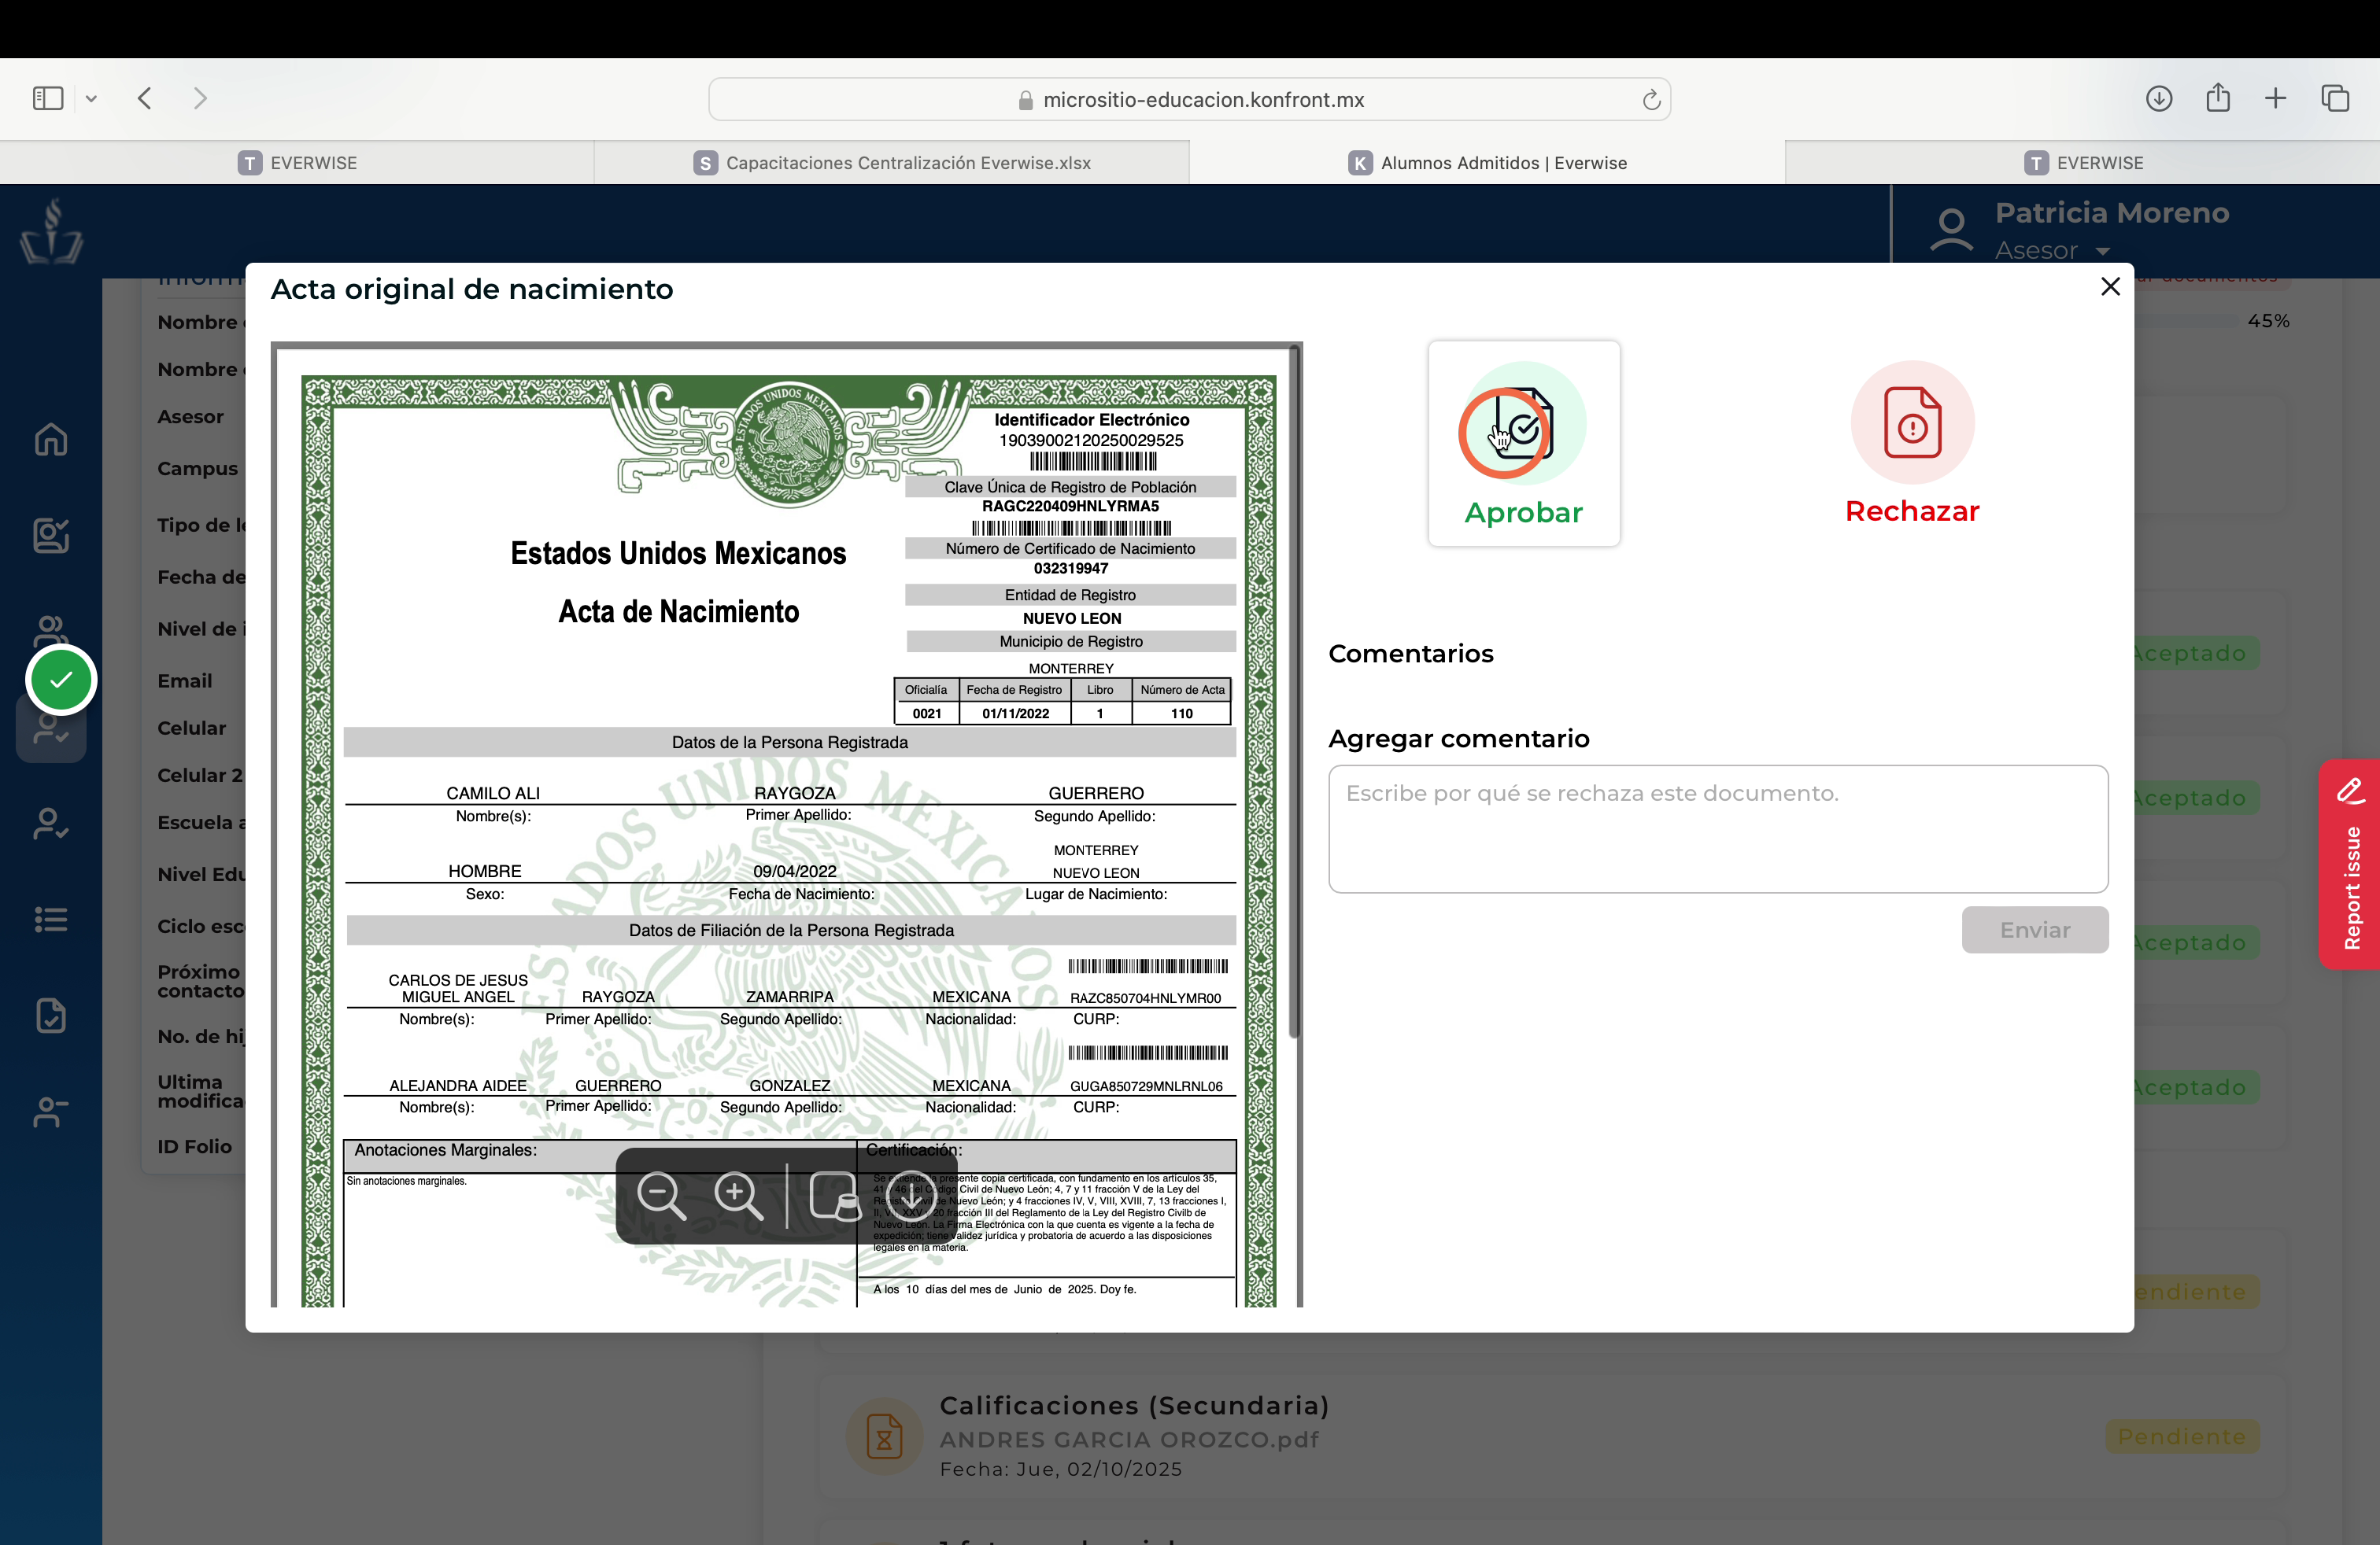The height and width of the screenshot is (1545, 2380).
Task: Open the home icon in sidebar
Action: tap(51, 439)
